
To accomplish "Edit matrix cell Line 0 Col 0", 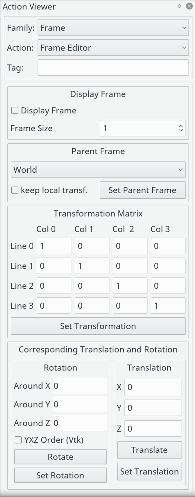I will (x=54, y=246).
